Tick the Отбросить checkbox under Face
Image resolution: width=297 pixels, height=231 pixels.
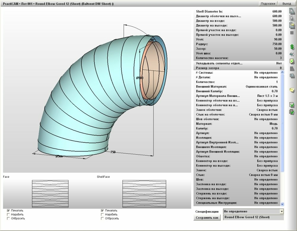coord(8,218)
